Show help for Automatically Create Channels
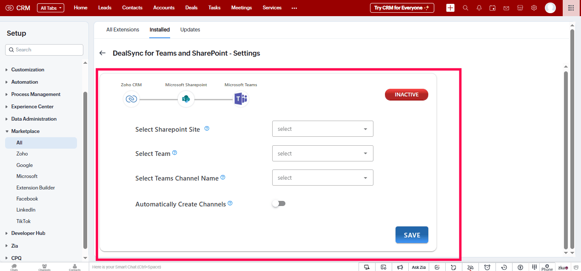The height and width of the screenshot is (271, 581). 230,203
